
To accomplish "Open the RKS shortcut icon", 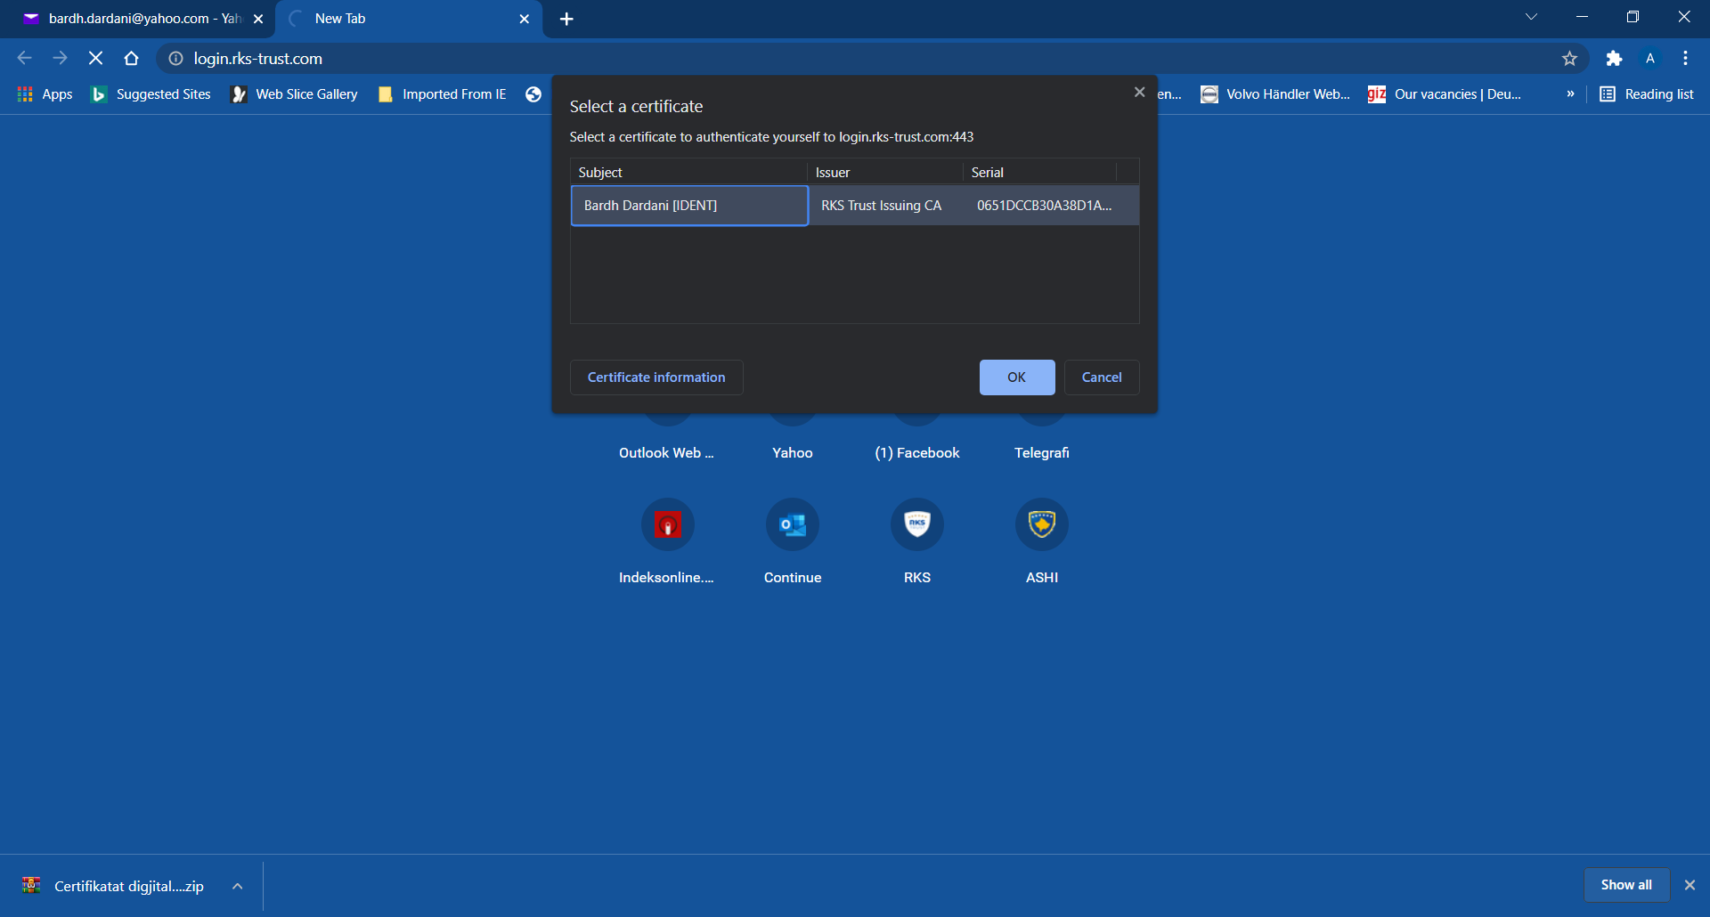I will (916, 524).
